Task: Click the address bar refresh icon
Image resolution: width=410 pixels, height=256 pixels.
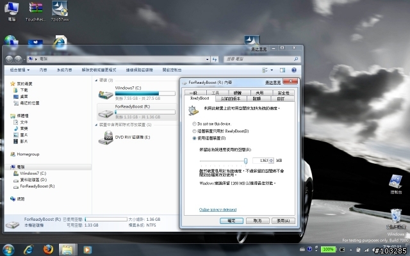Action: [215, 60]
